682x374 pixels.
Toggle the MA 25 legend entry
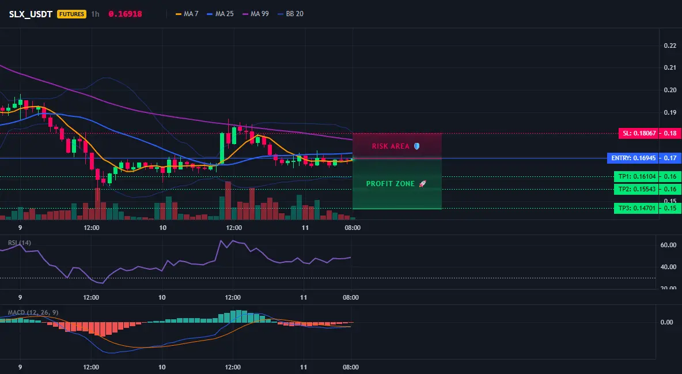221,14
